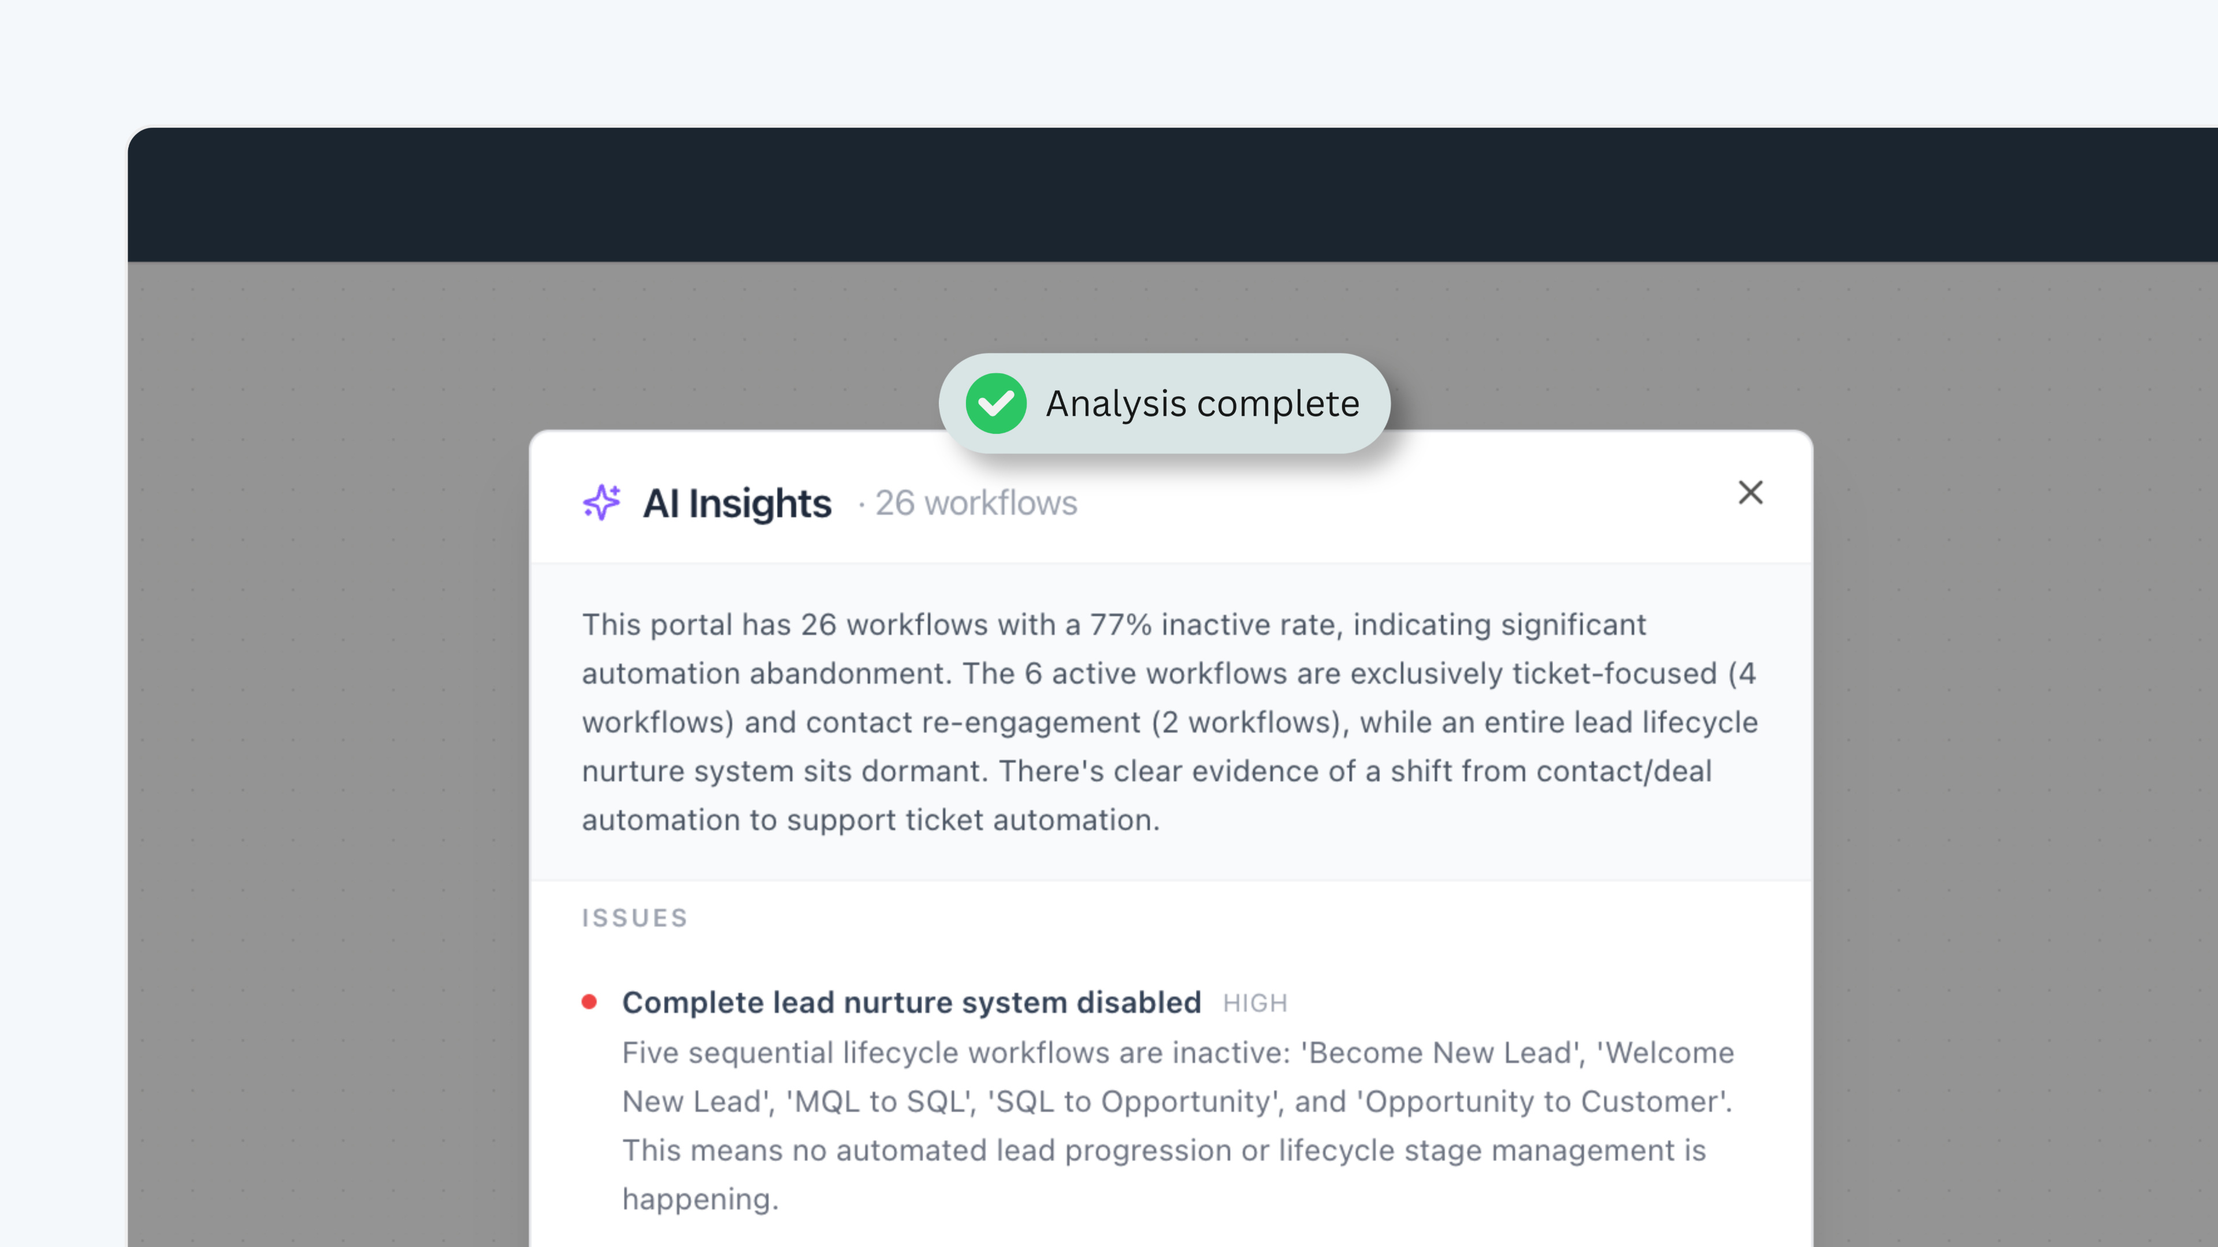Toggle the HIGH severity badge
Screen dimensions: 2218x1247
coord(1254,1003)
